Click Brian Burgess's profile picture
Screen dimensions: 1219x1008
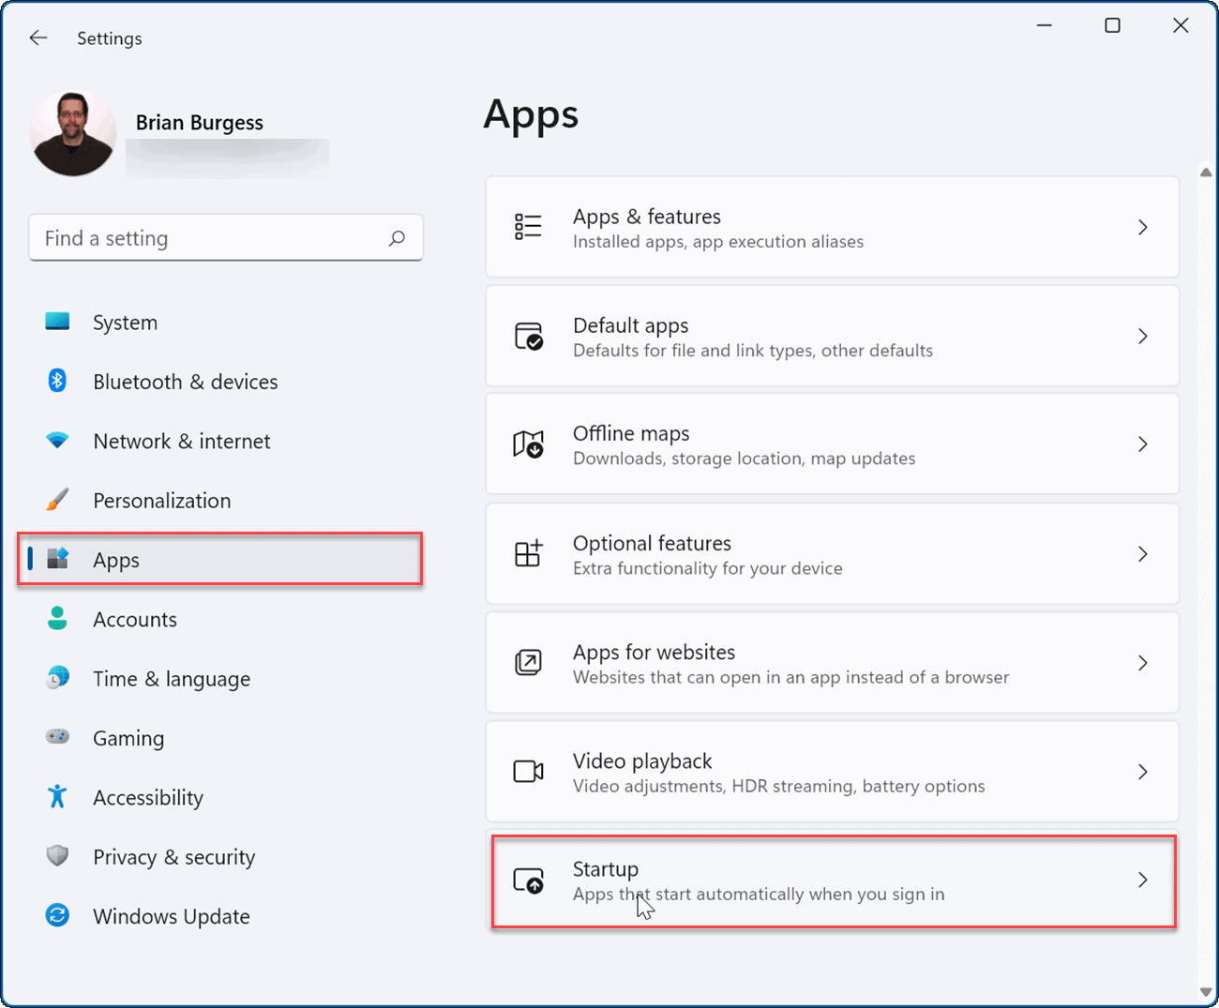coord(72,133)
